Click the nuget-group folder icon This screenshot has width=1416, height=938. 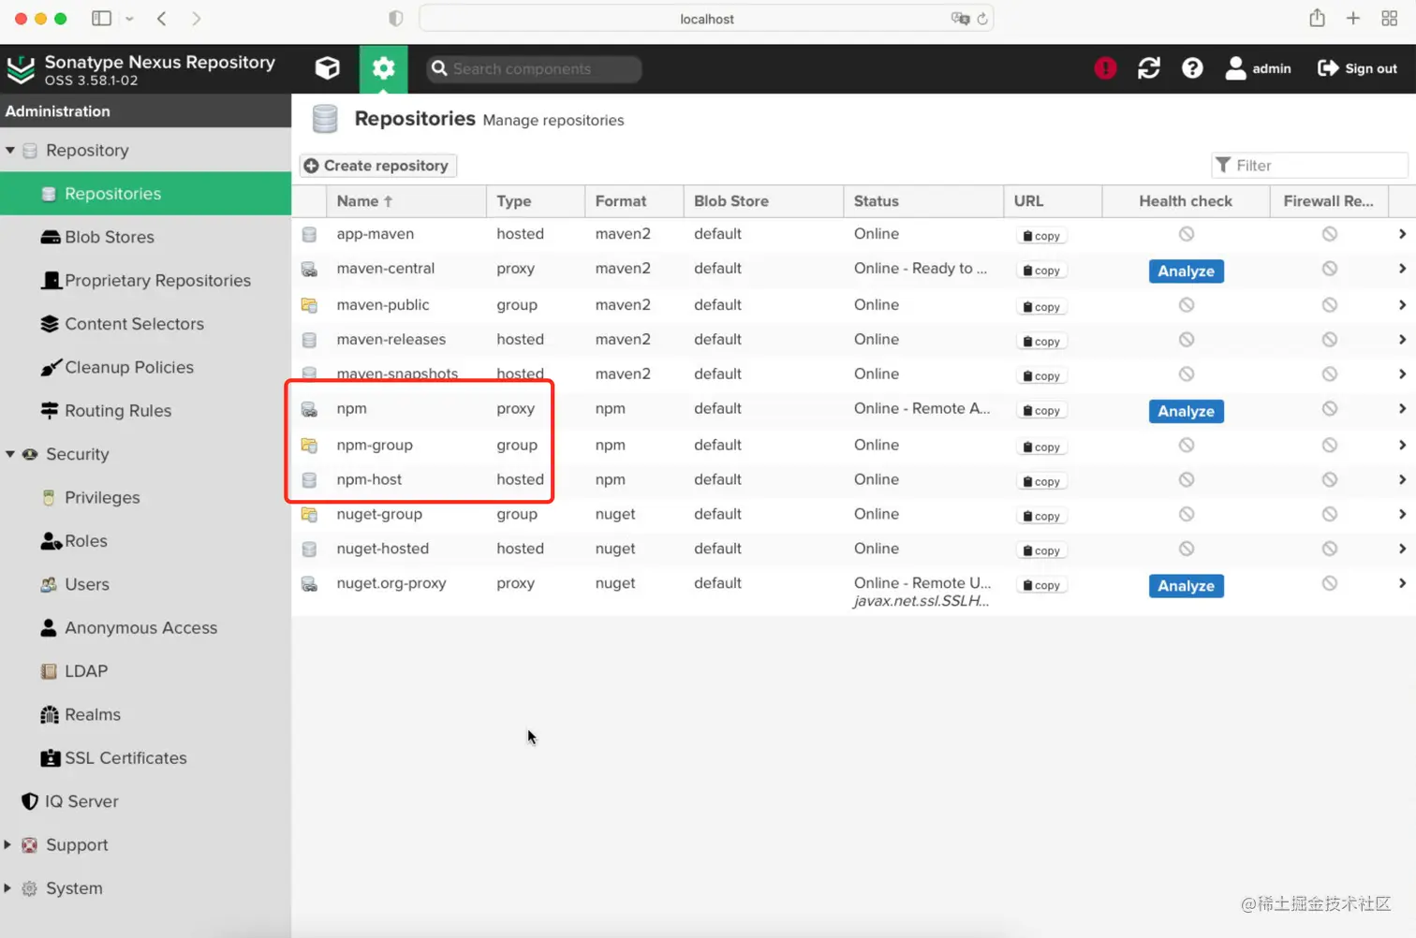(x=308, y=514)
